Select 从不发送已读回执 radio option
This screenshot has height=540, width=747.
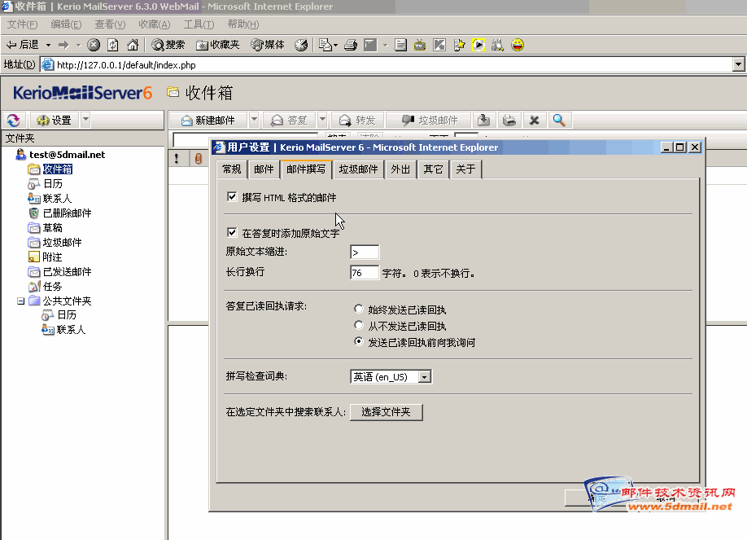(359, 326)
